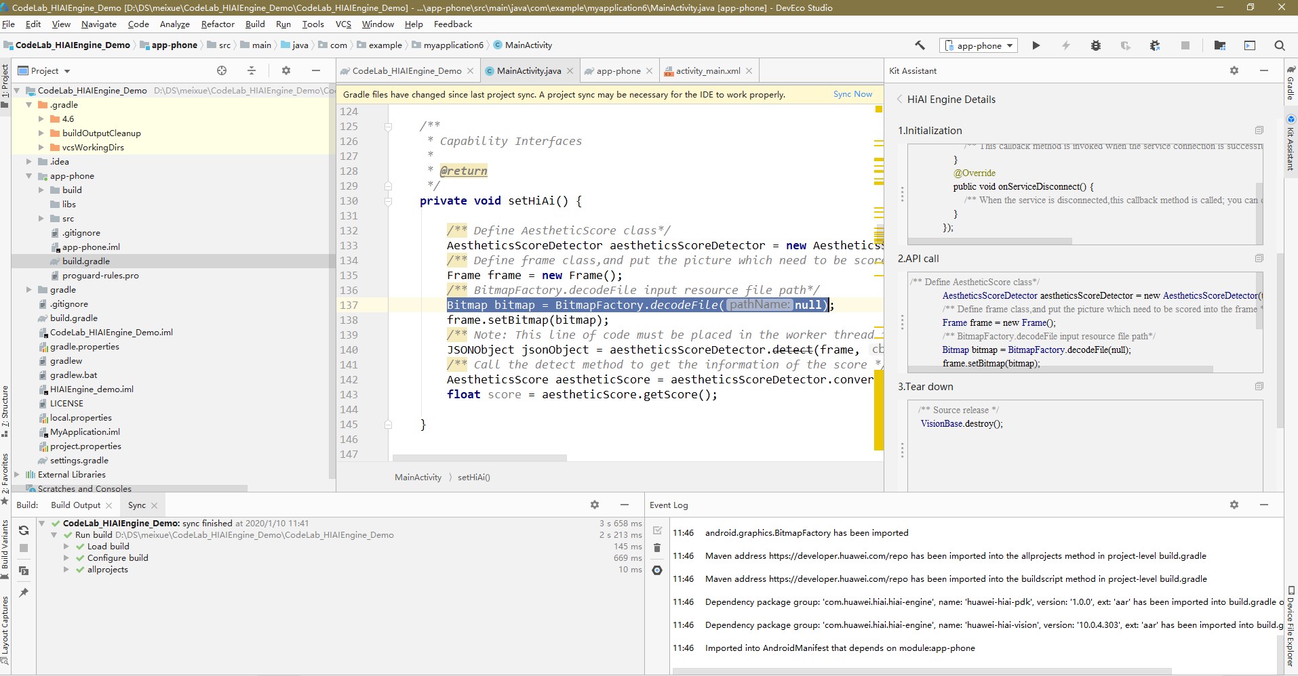Screen dimensions: 1298x676
Task: Open Structure tool window tab
Action: tap(5, 410)
